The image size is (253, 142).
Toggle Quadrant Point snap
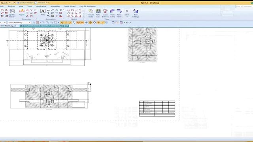[94, 22]
